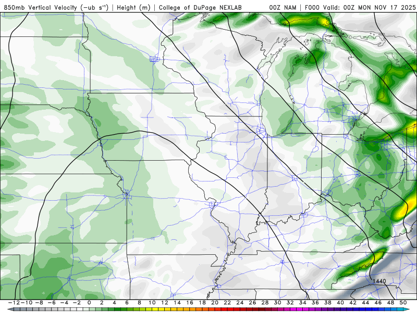Click the '24' value on the color scale
Screen dimensions: 417x312
tap(240, 303)
